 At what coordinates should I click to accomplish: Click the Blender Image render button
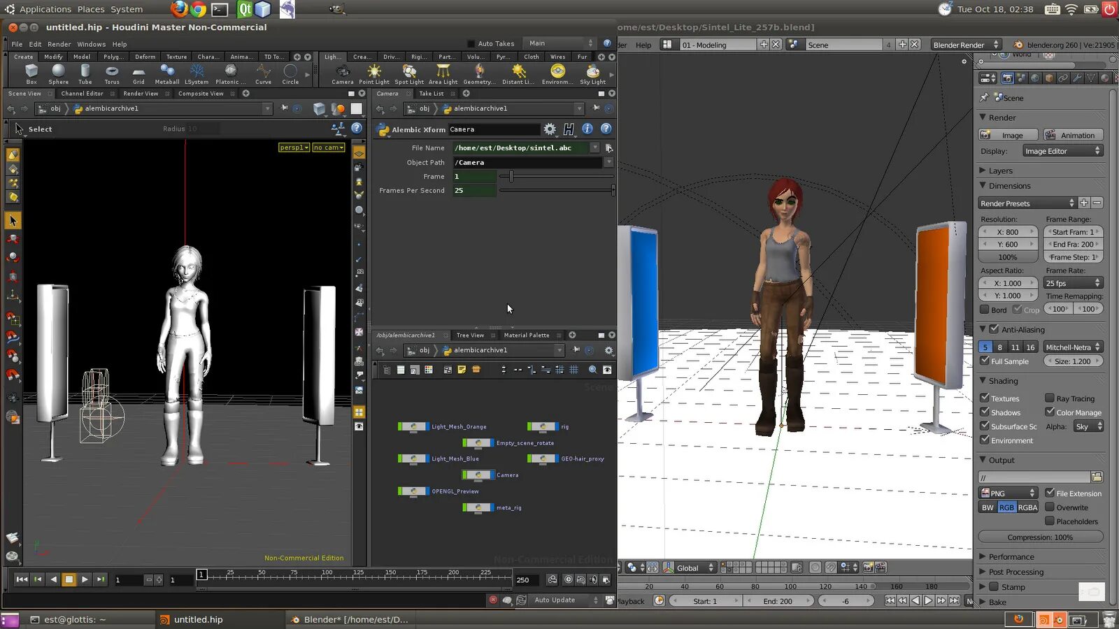(1007, 135)
